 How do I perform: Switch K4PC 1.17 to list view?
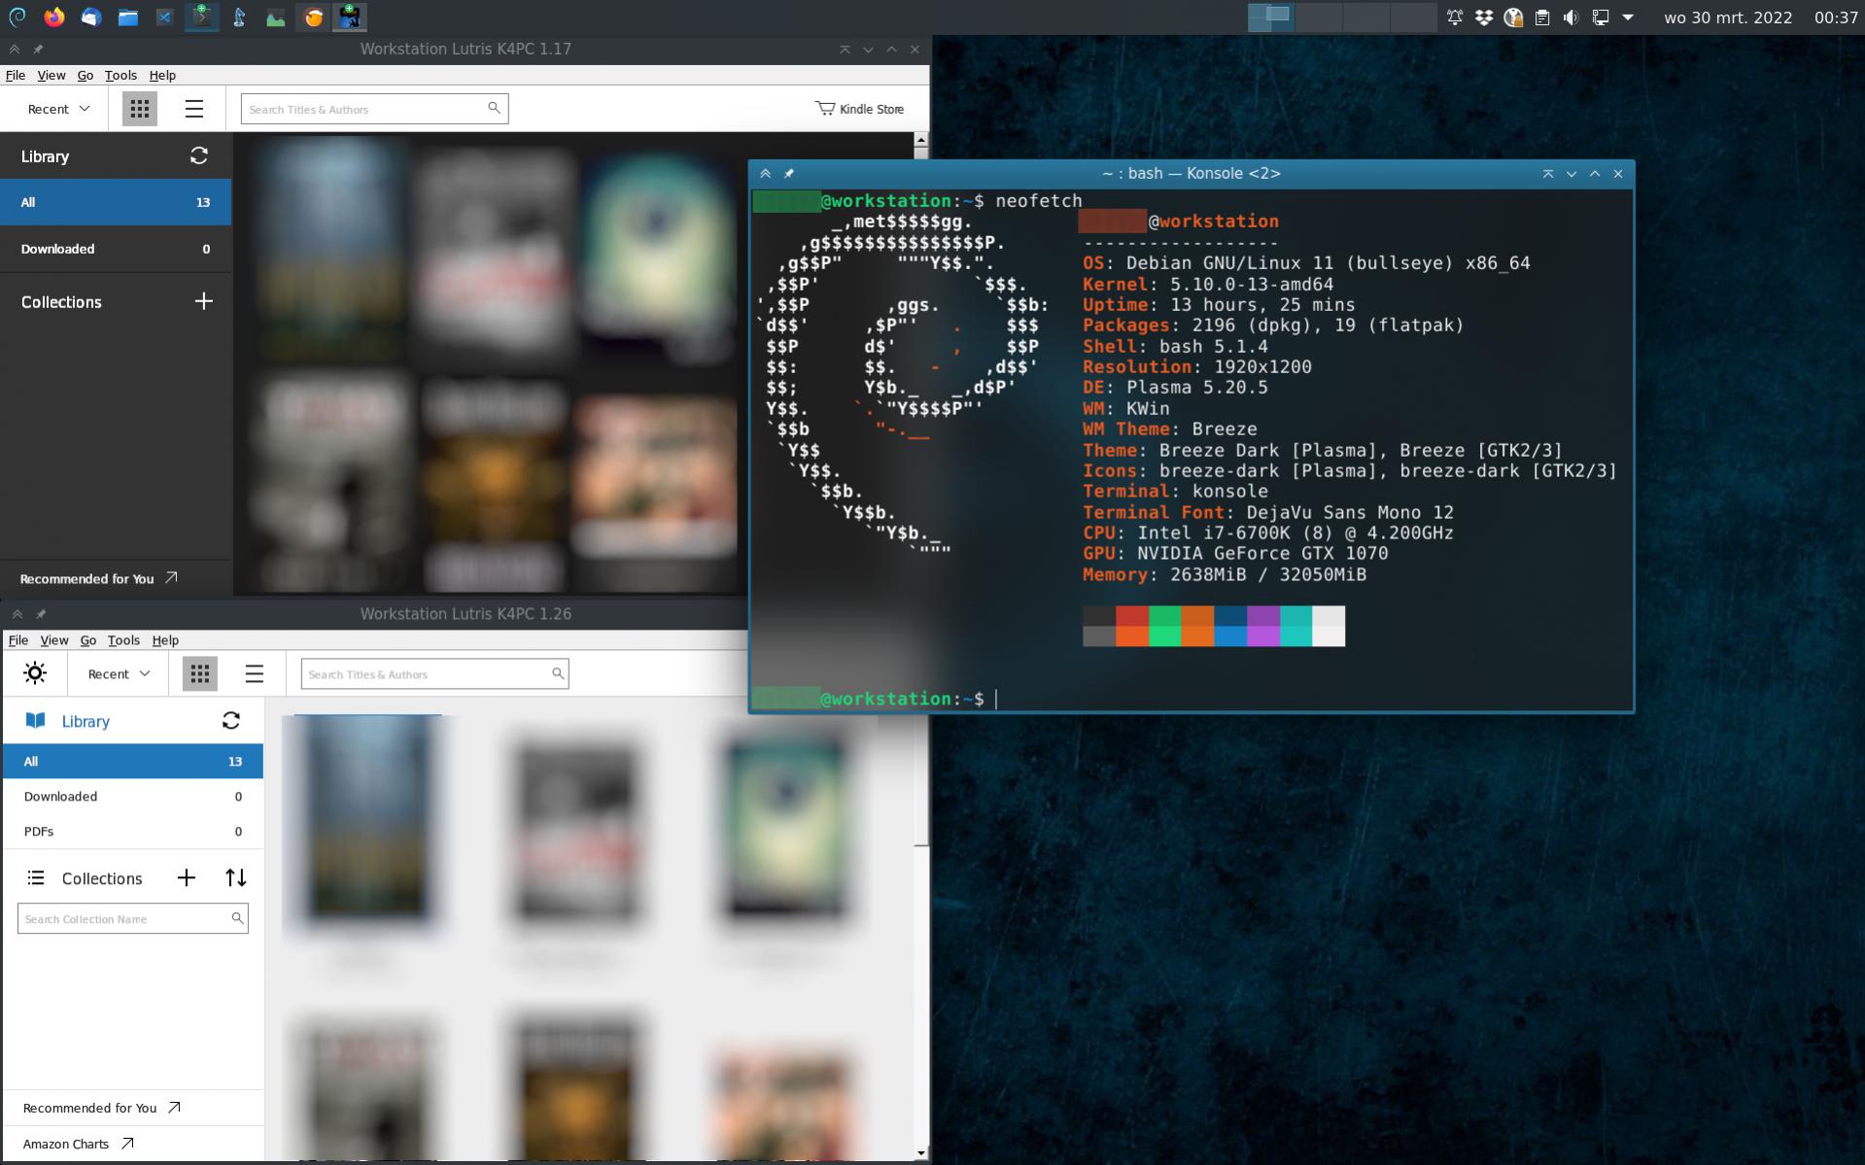click(x=194, y=109)
